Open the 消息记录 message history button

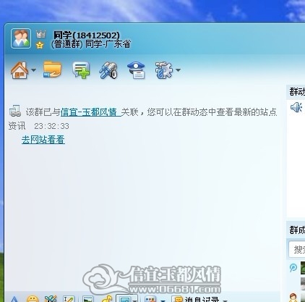pyautogui.click(x=196, y=299)
